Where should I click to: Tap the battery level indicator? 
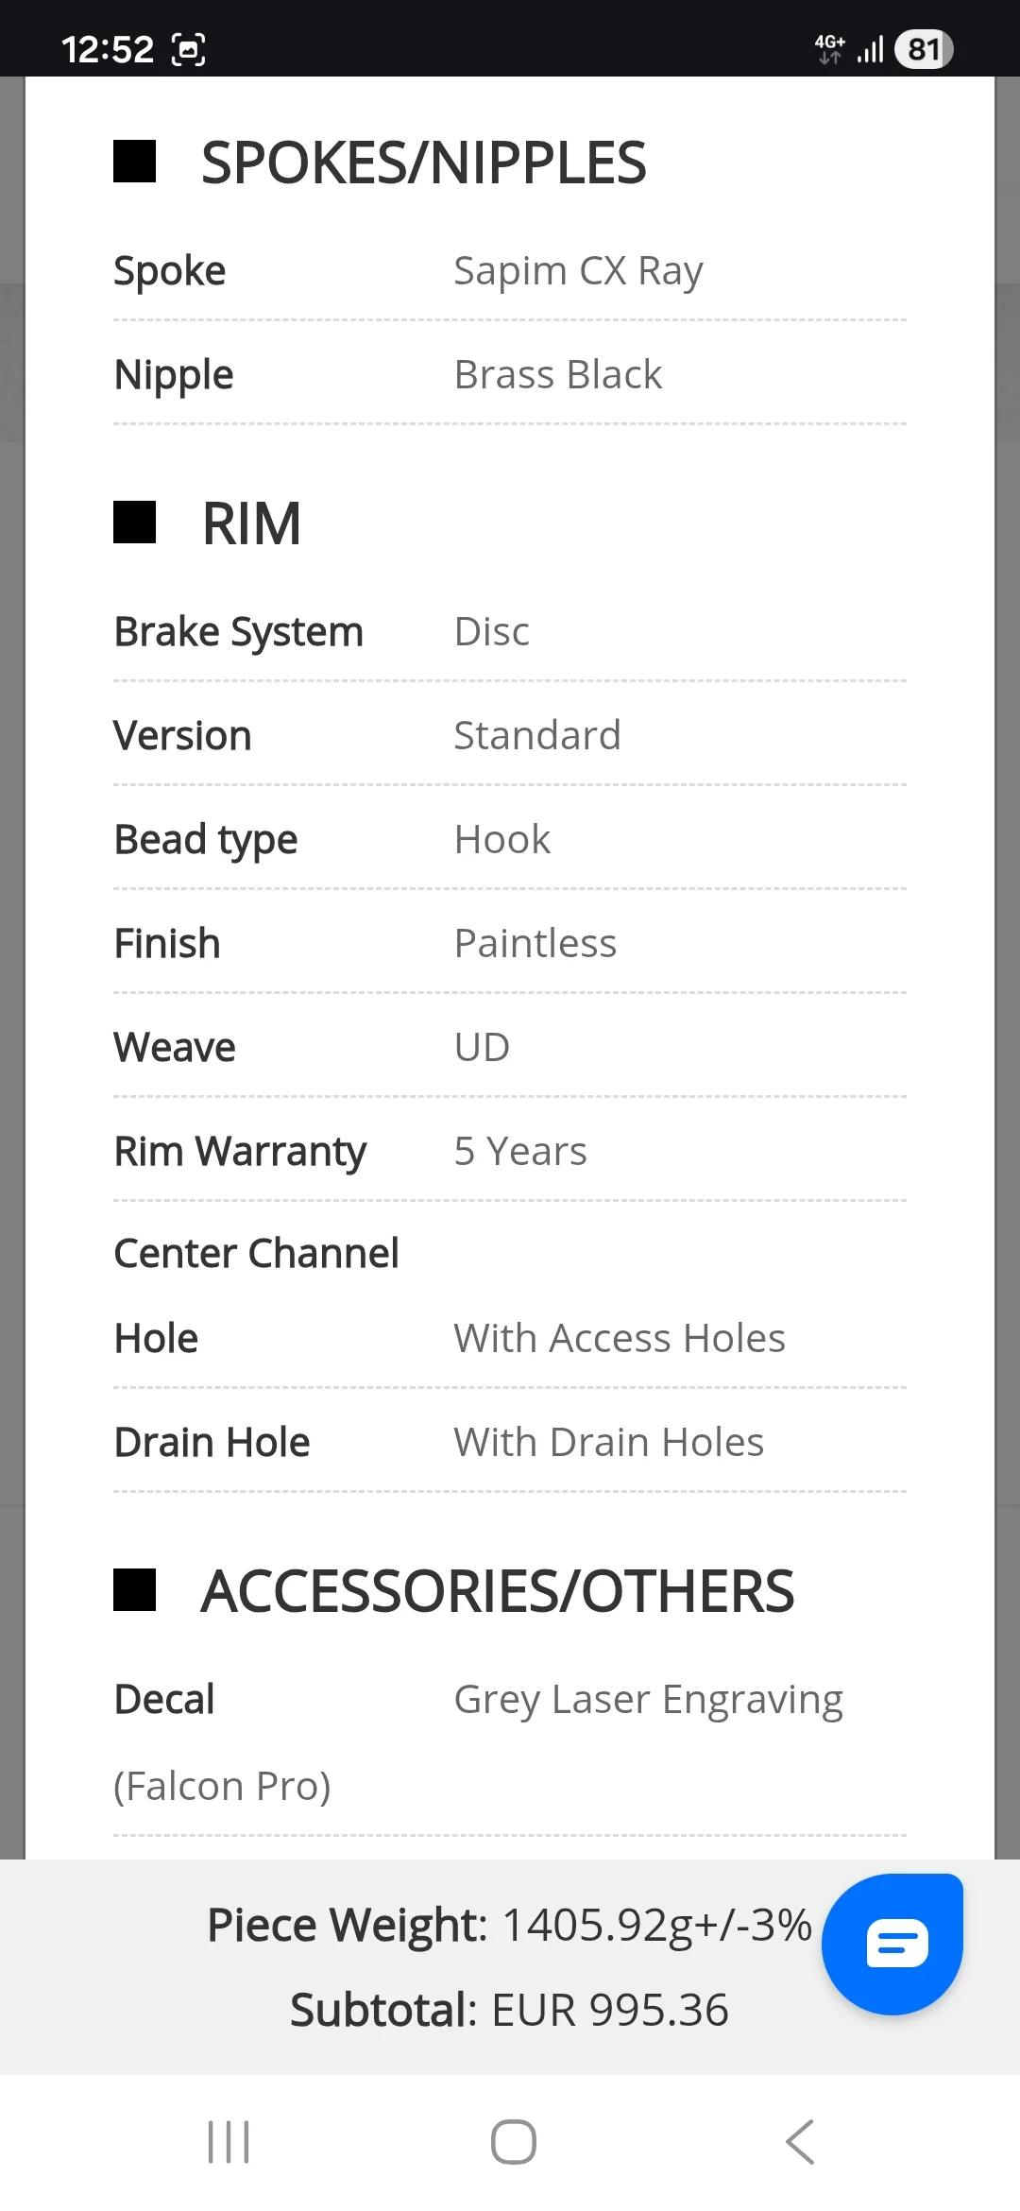tap(923, 49)
